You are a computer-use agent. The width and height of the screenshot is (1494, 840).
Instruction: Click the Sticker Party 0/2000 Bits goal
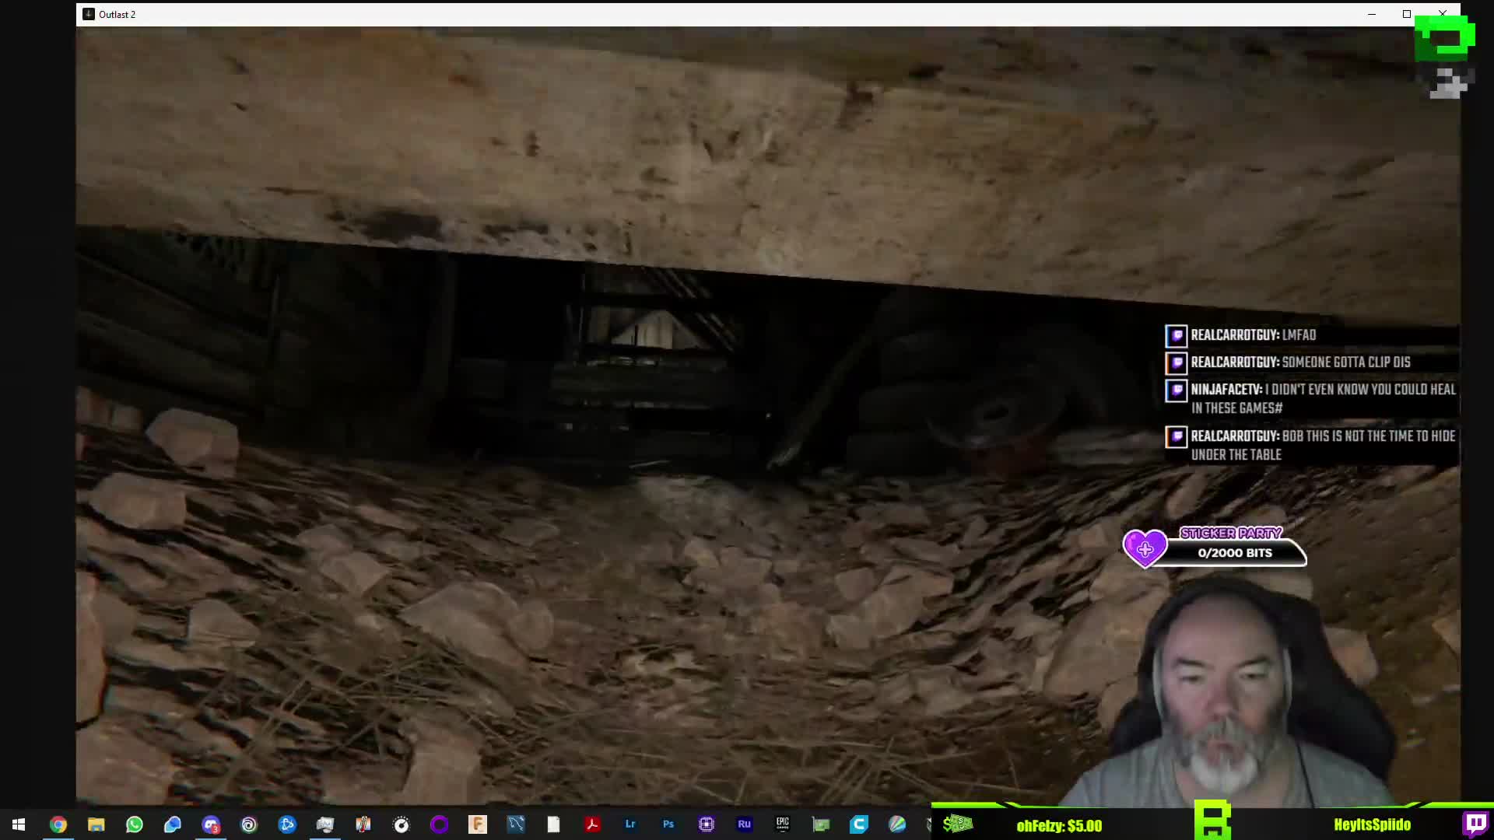click(1235, 552)
